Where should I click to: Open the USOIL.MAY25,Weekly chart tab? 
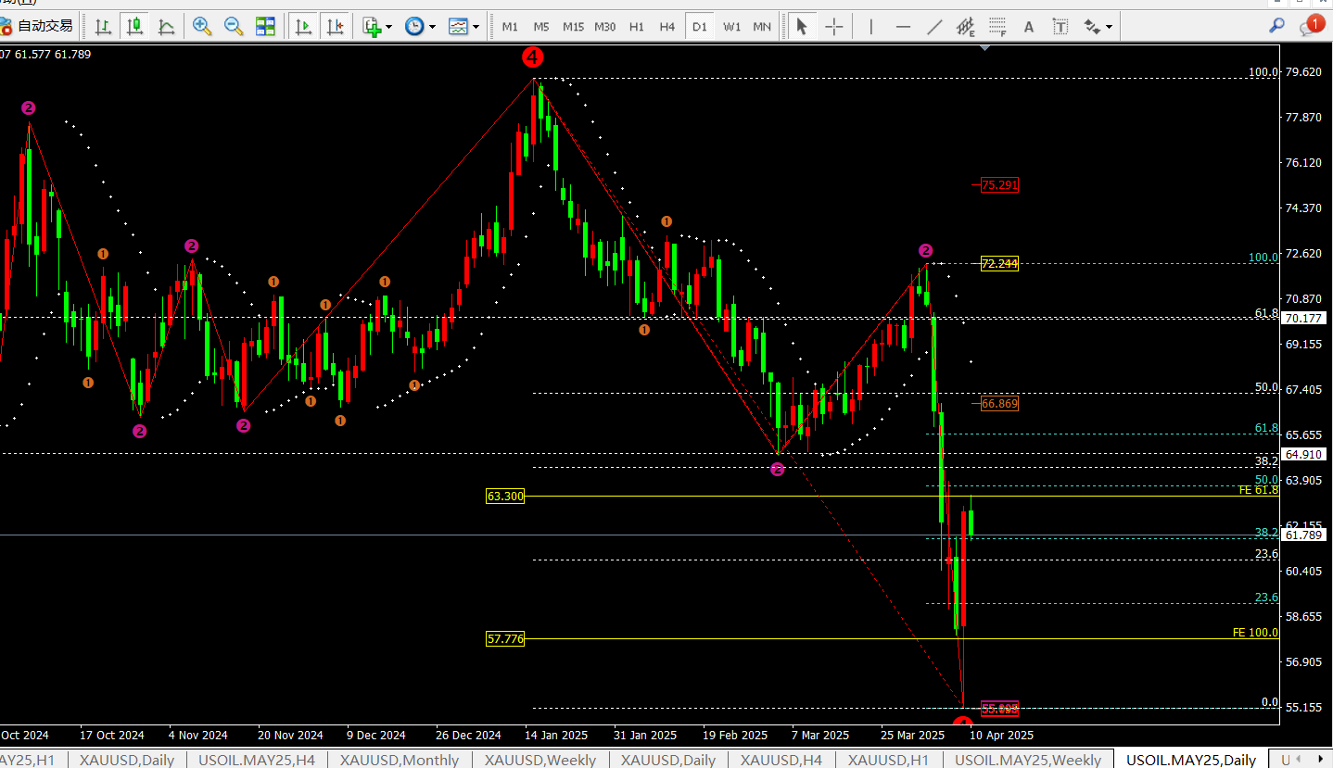[1028, 760]
